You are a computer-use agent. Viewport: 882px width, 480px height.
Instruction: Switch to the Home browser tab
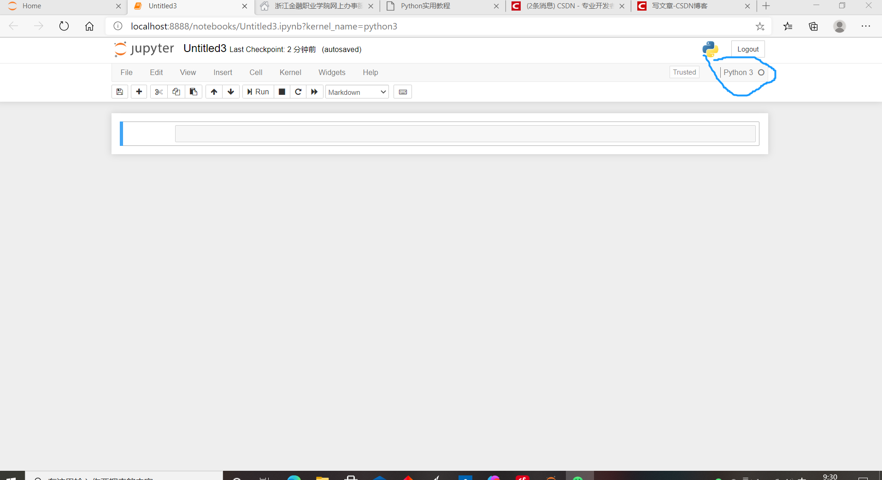[x=65, y=6]
